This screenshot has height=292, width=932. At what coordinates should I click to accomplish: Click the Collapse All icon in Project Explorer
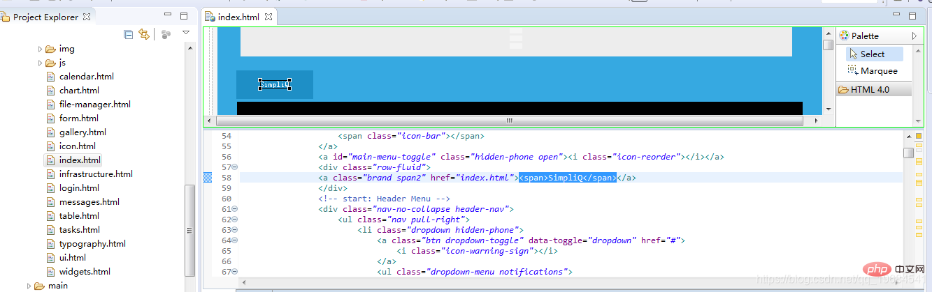[x=128, y=33]
